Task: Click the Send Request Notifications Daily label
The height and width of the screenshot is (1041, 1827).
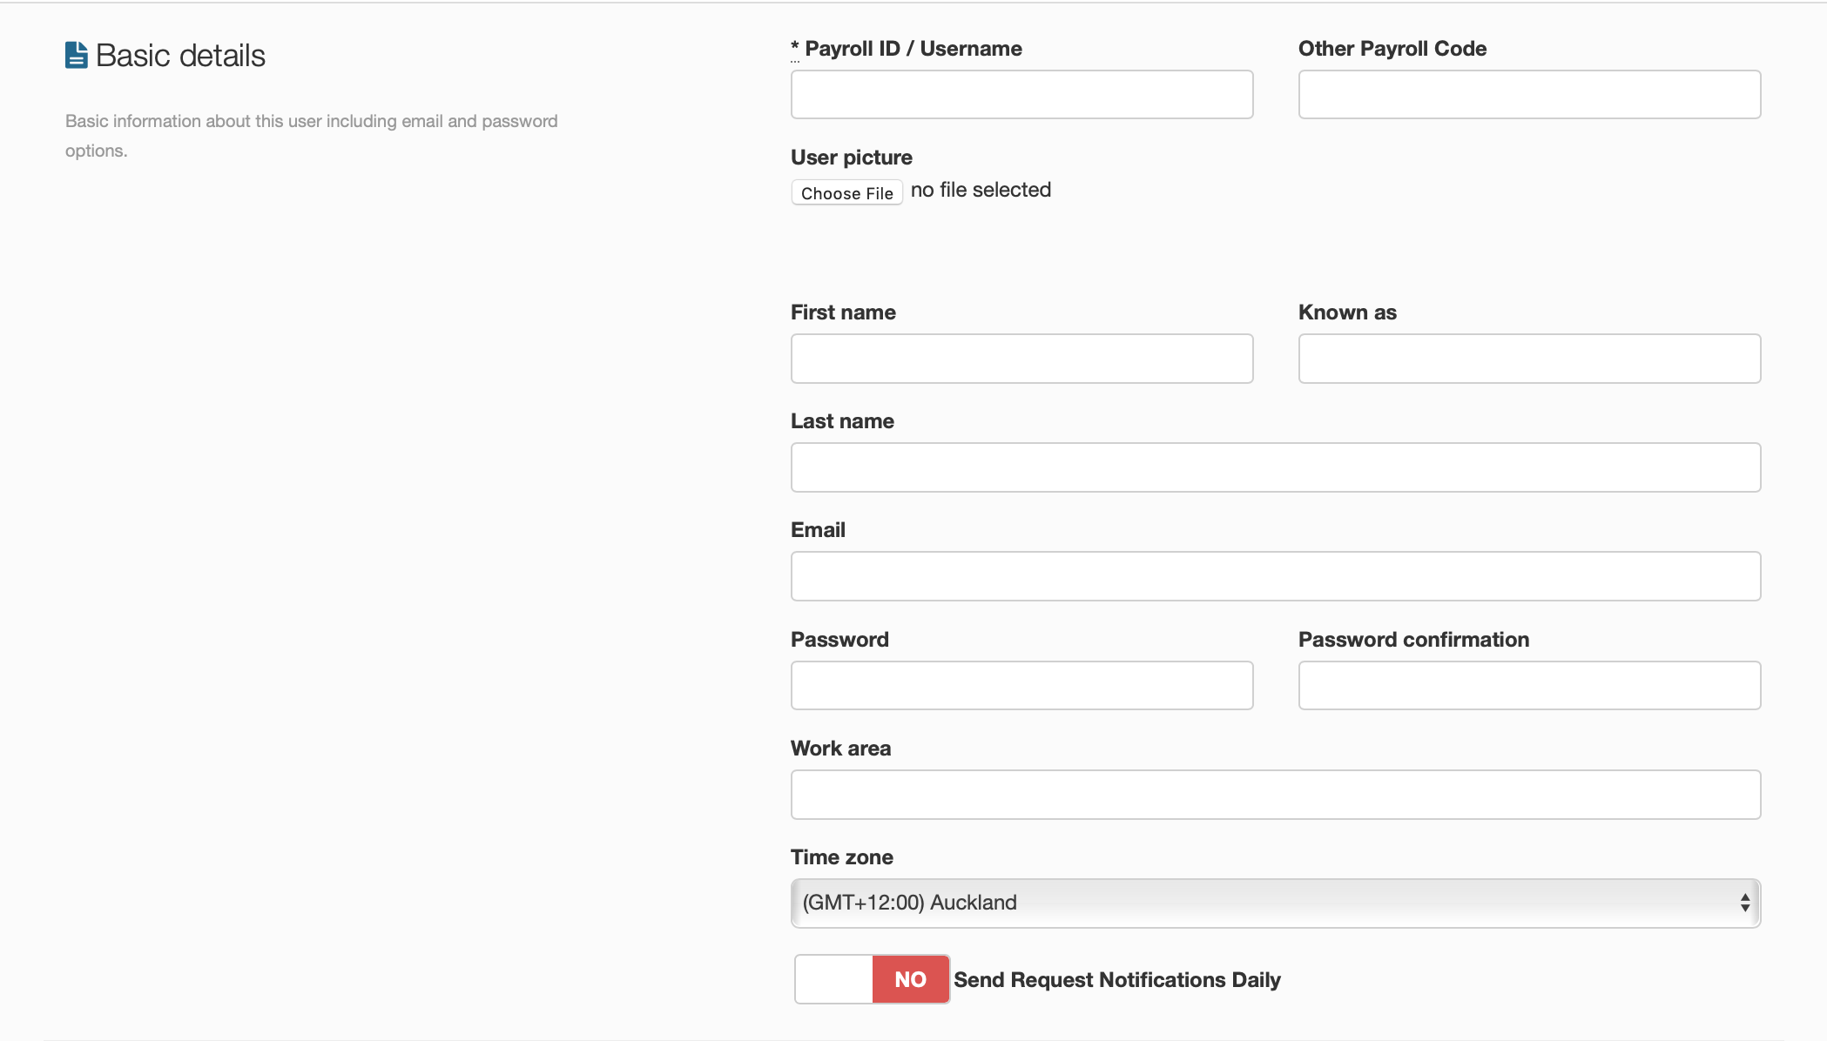Action: point(1116,980)
